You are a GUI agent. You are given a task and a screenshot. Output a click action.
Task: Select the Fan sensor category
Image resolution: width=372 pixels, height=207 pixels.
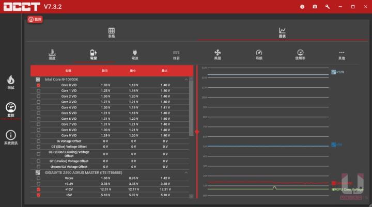point(218,54)
